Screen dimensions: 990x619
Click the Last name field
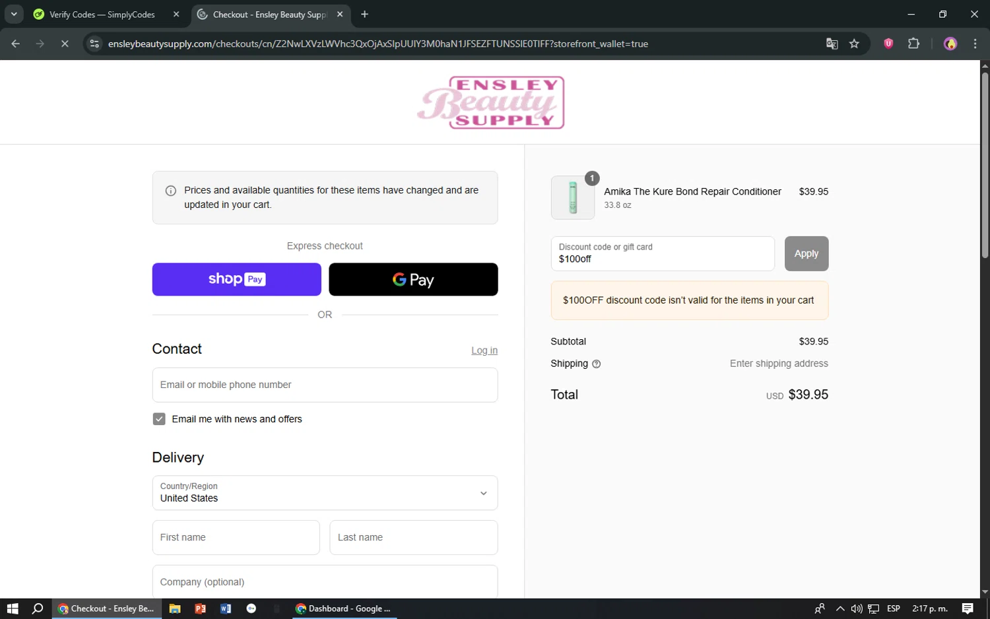pos(413,537)
